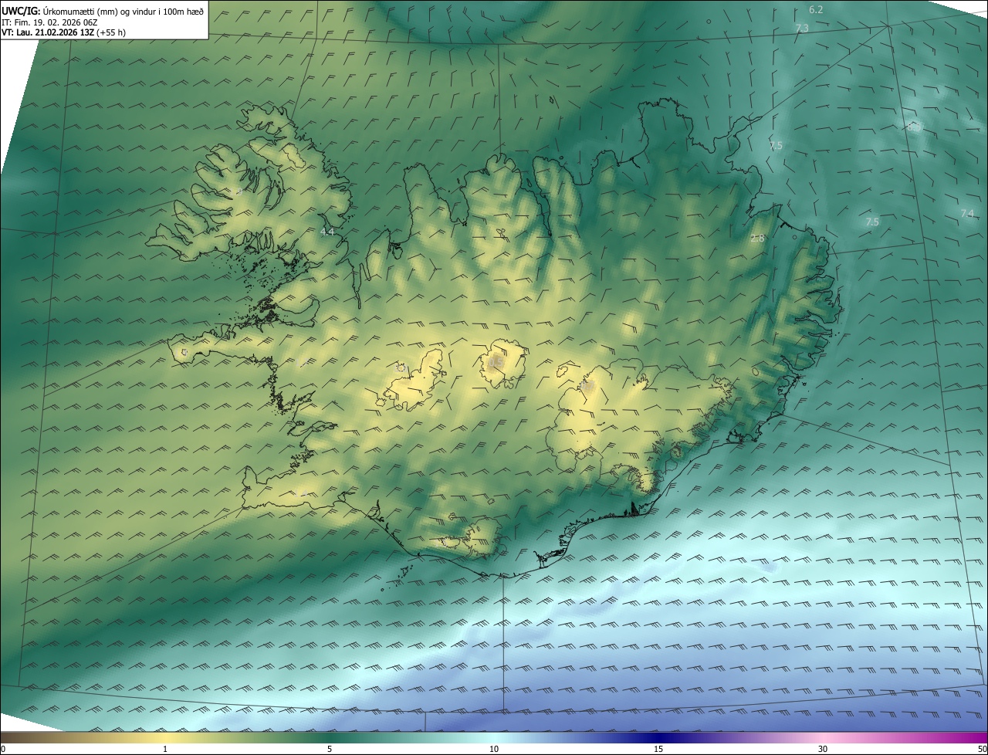Pick the magenta color at the scale's 50 end
Screen dimensions: 988x755
(x=983, y=737)
